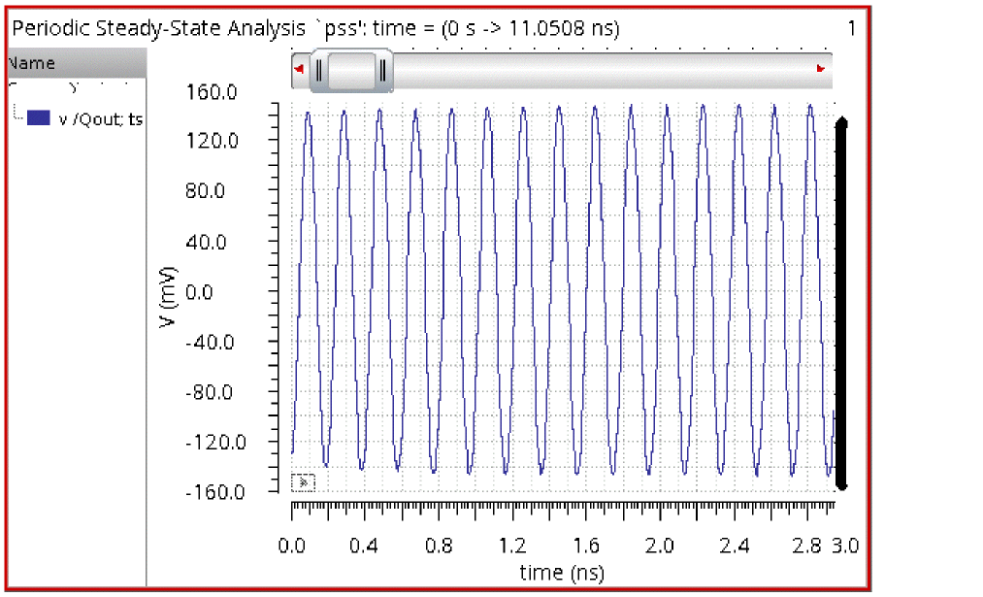Click the 2.0 x-axis tick label
The image size is (983, 597).
(x=660, y=546)
